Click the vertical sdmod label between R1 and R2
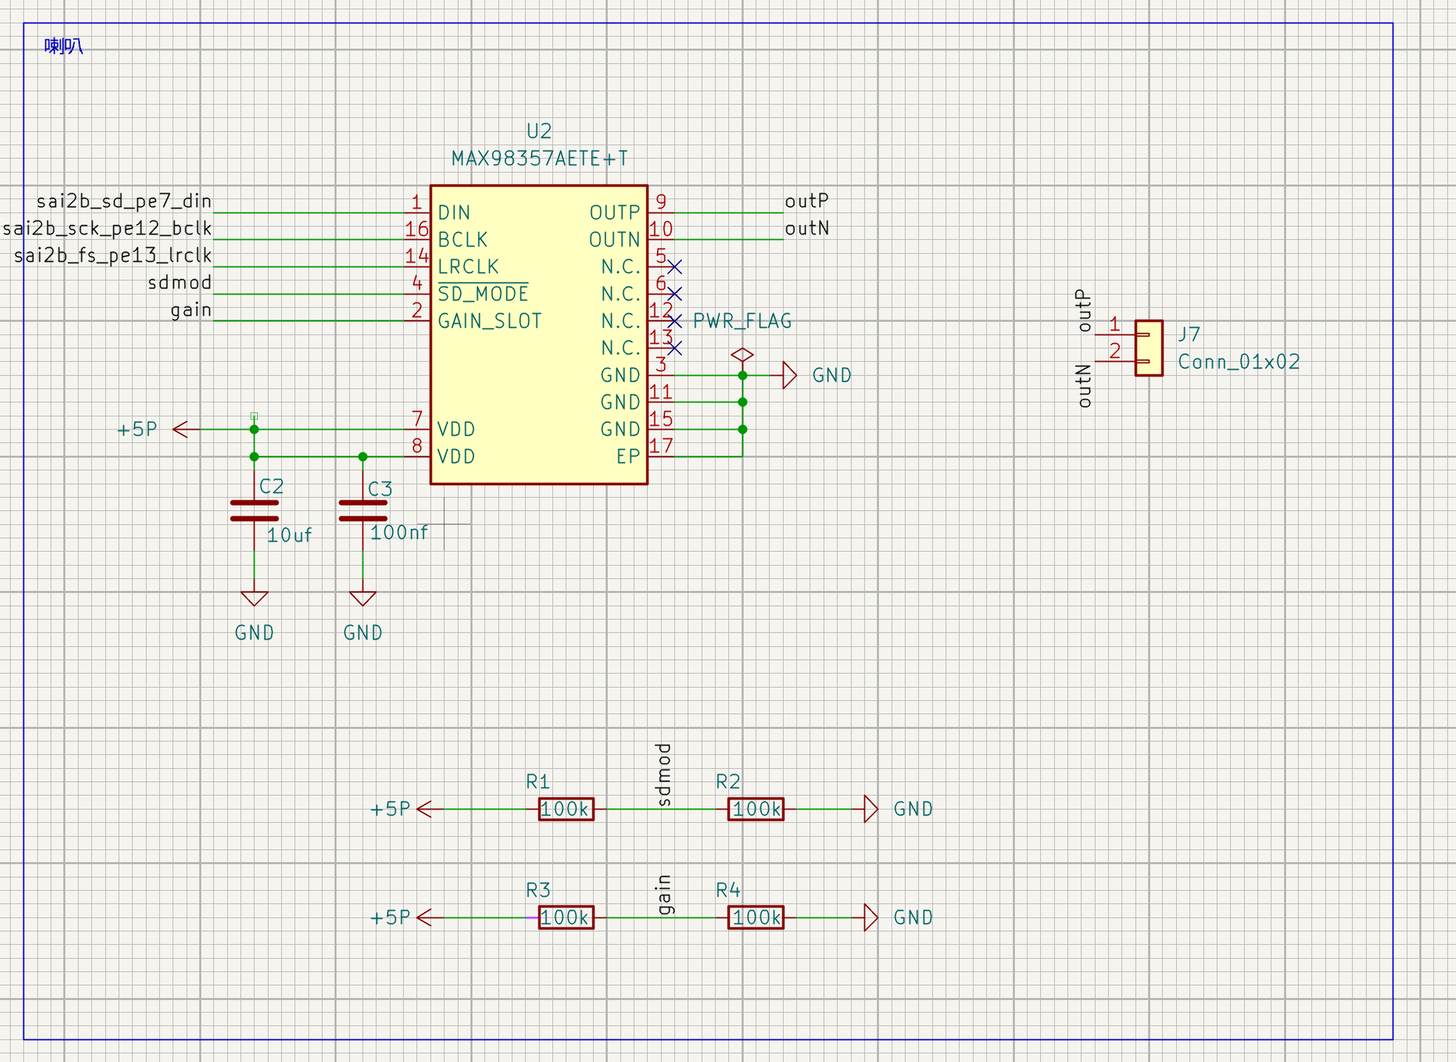The height and width of the screenshot is (1062, 1456). [664, 774]
